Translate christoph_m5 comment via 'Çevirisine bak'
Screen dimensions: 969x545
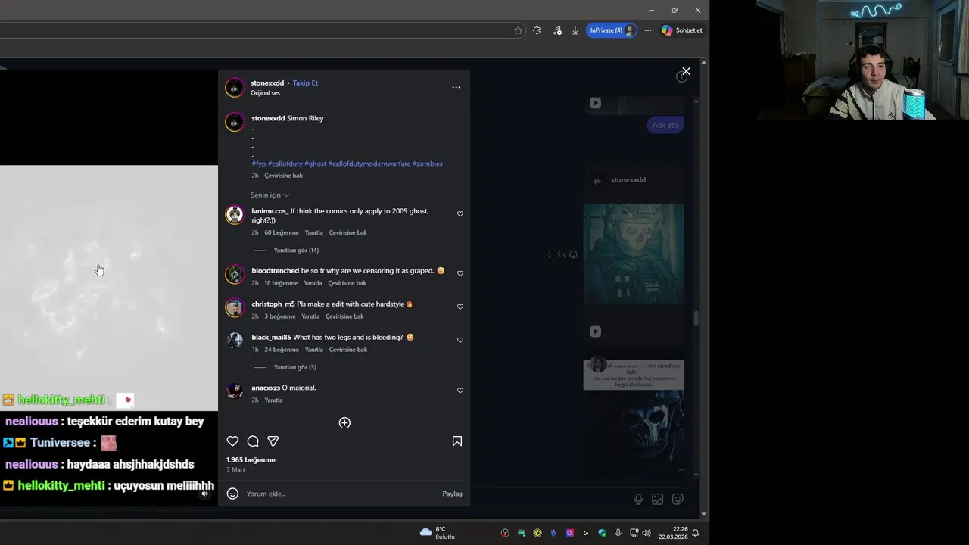[x=344, y=316]
